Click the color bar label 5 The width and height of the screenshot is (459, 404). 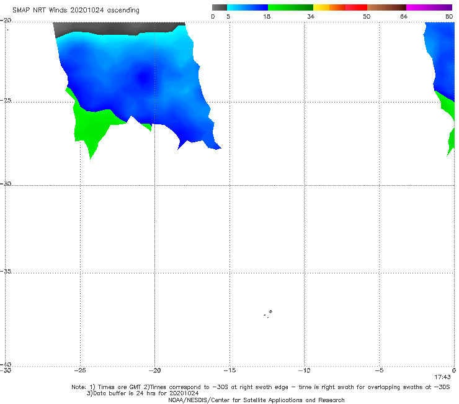pos(228,16)
